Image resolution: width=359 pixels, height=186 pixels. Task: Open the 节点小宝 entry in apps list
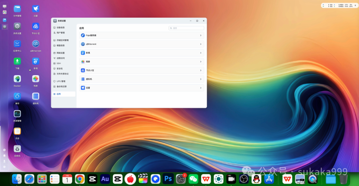(x=142, y=70)
